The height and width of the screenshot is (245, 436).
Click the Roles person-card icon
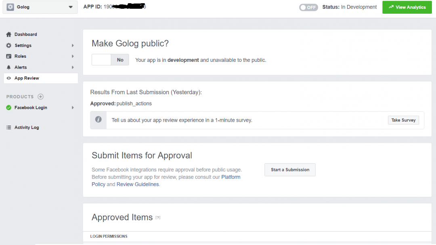[x=9, y=56]
